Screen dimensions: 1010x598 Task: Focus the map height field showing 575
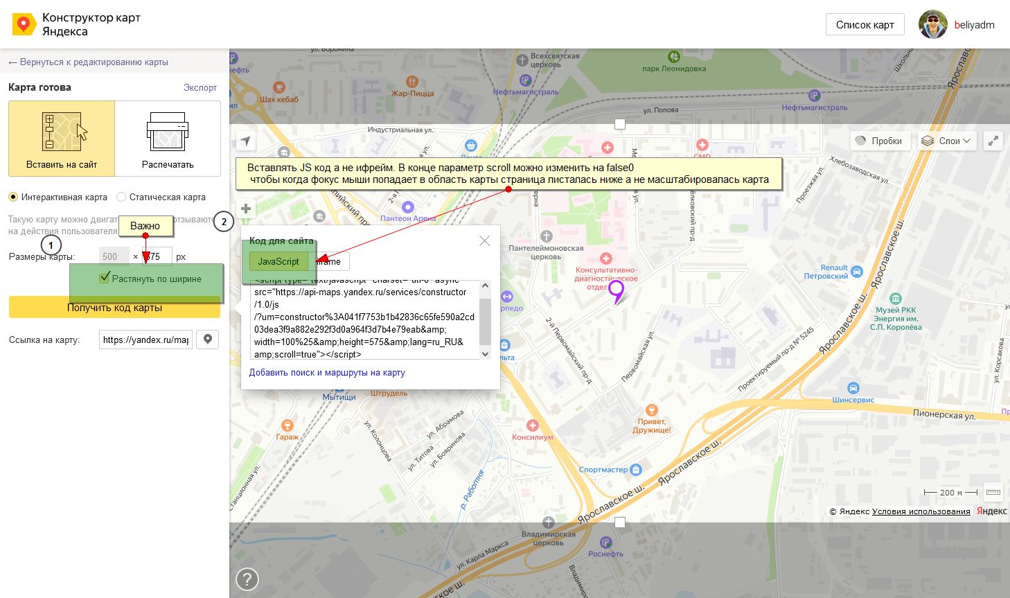click(x=157, y=256)
